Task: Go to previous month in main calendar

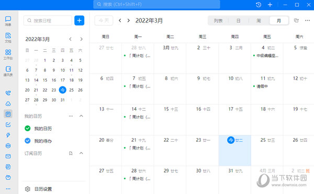Action: coord(120,20)
